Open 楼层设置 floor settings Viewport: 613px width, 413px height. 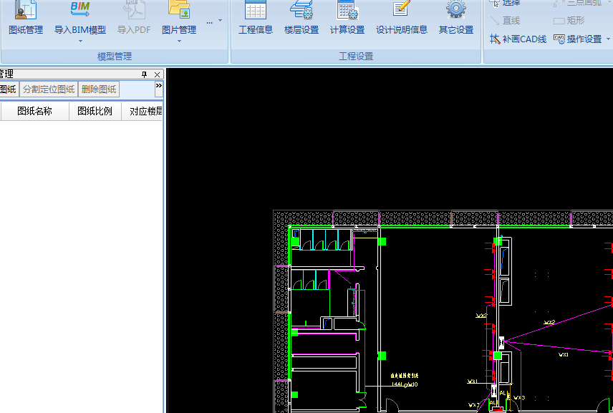tap(301, 18)
